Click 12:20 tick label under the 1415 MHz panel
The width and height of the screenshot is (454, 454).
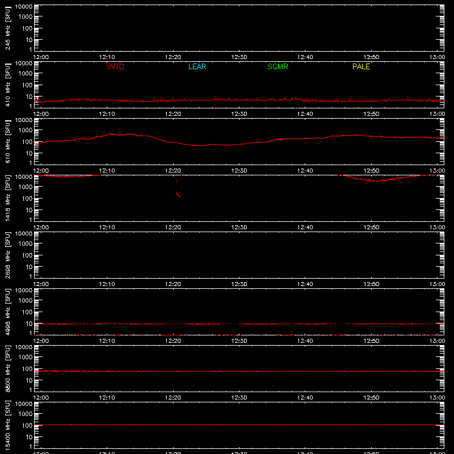tap(173, 228)
